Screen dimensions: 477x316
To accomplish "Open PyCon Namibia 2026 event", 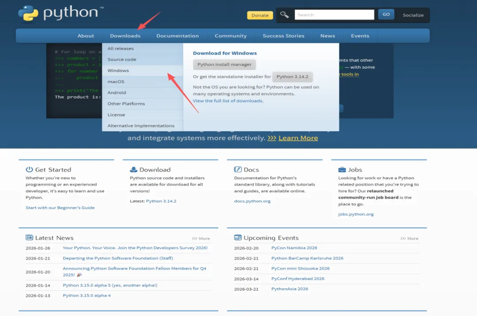I will 294,248.
